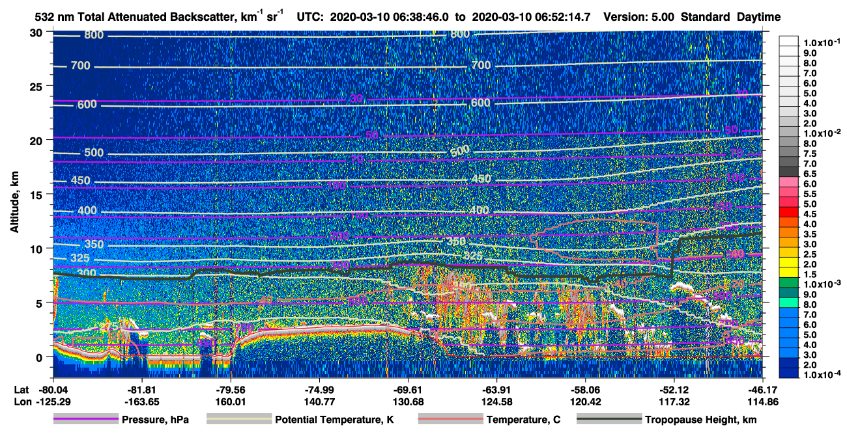
Task: Click the latitude -69.61 tick label
Action: 407,389
